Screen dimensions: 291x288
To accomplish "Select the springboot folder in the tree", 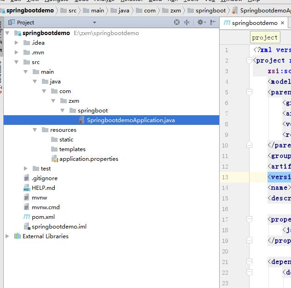I will click(93, 111).
